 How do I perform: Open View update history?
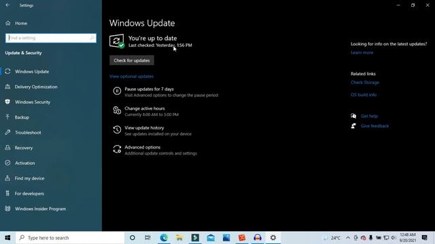click(x=144, y=128)
